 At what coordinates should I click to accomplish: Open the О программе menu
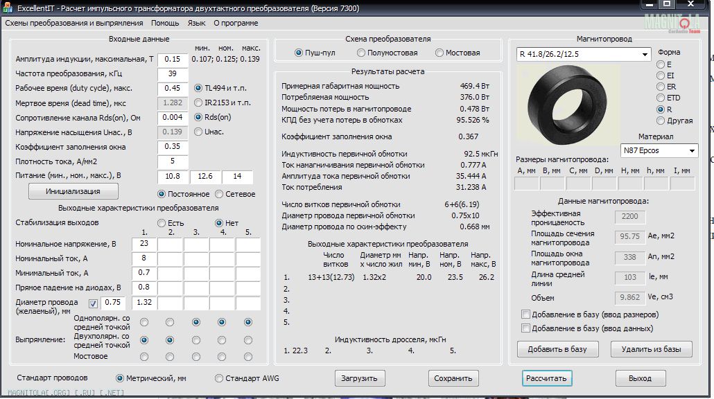tap(236, 23)
